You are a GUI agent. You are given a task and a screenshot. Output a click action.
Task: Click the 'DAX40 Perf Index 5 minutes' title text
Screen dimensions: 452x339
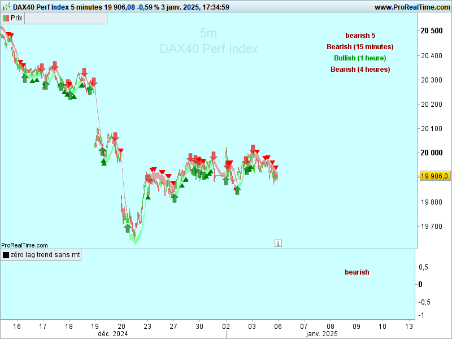(x=58, y=7)
